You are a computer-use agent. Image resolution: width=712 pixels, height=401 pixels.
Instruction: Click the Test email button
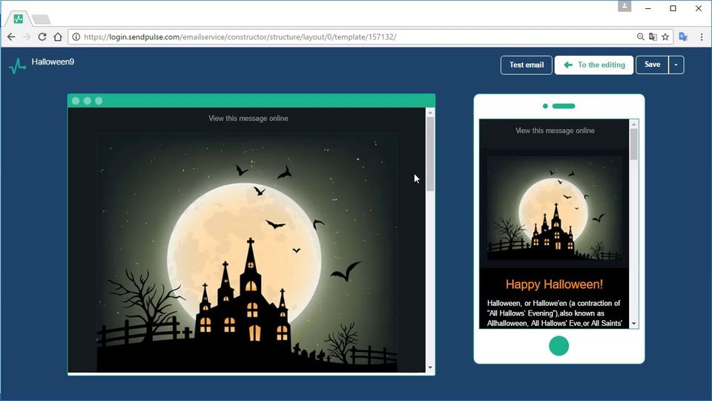click(x=527, y=65)
